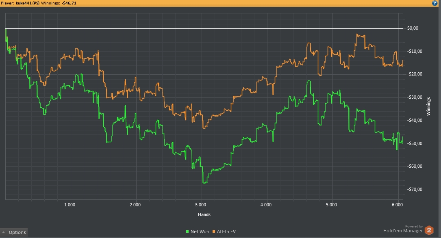
Task: Click the player name kuka441 (PS)
Action: click(x=27, y=3)
